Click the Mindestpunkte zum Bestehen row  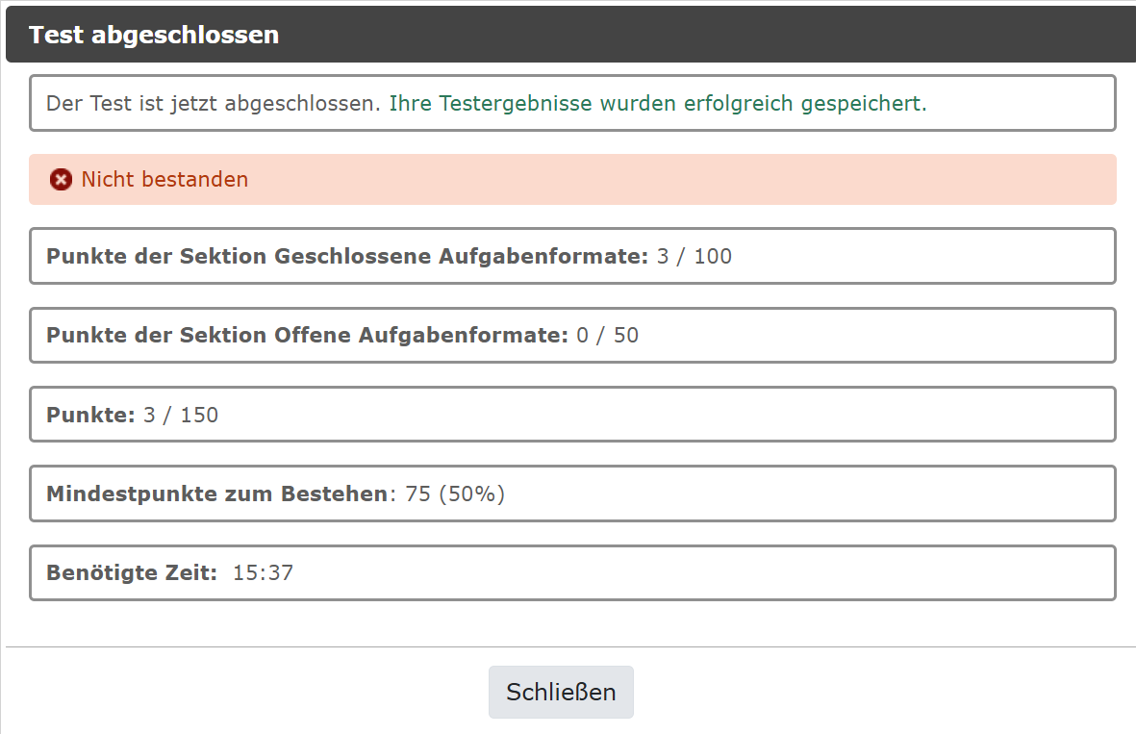(571, 494)
